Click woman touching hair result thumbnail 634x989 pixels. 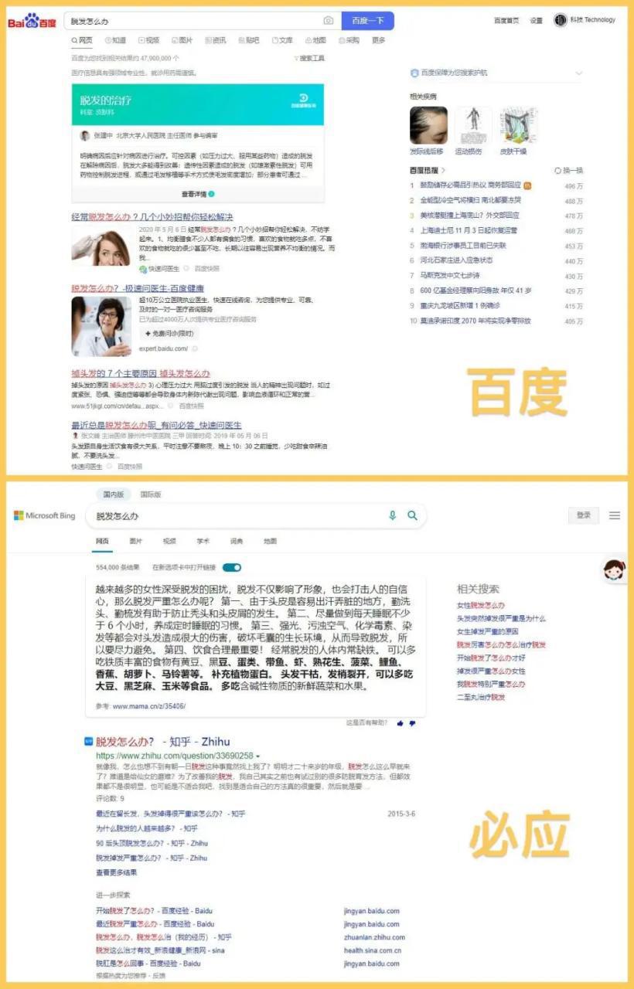(x=101, y=245)
